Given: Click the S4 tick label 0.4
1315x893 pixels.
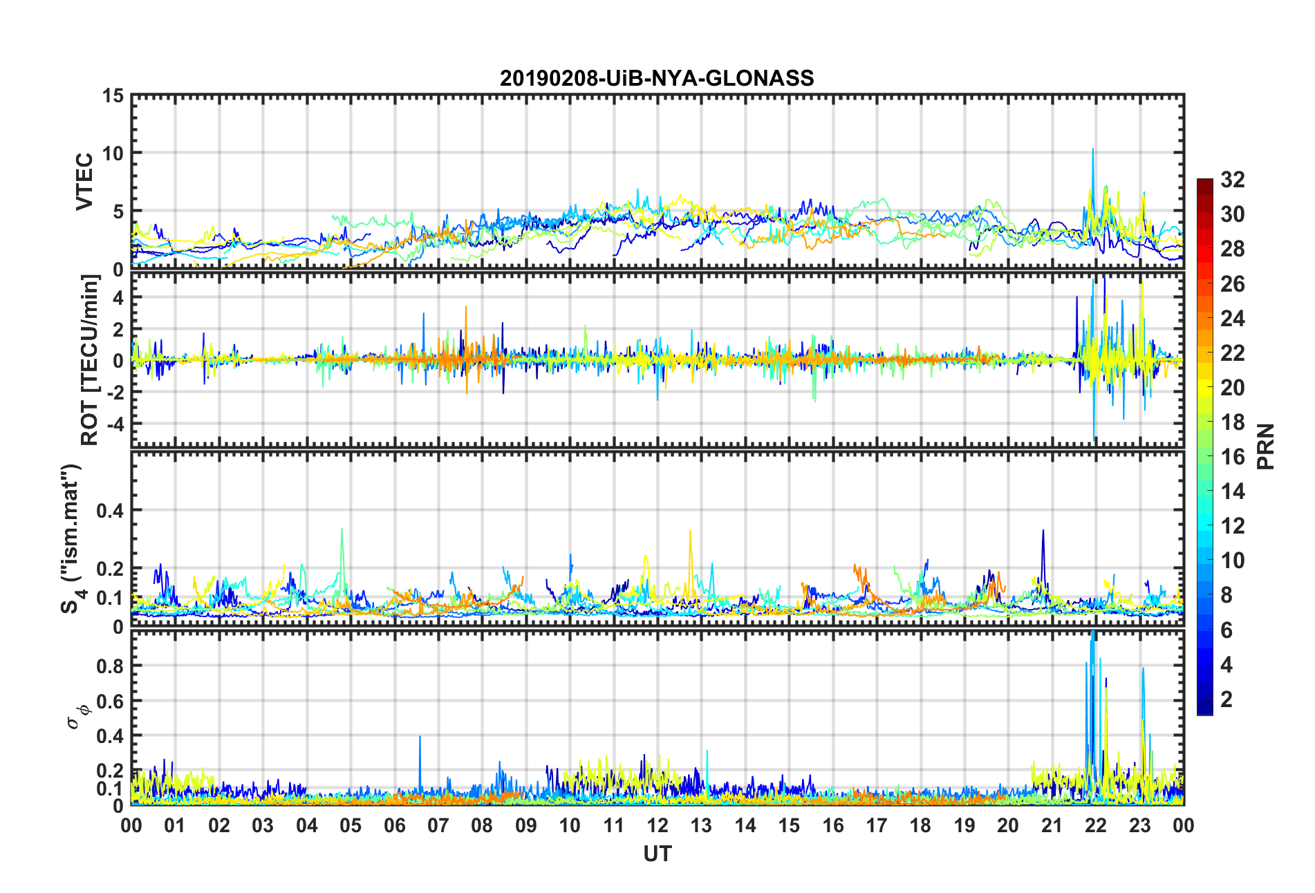Looking at the screenshot, I should (x=110, y=511).
